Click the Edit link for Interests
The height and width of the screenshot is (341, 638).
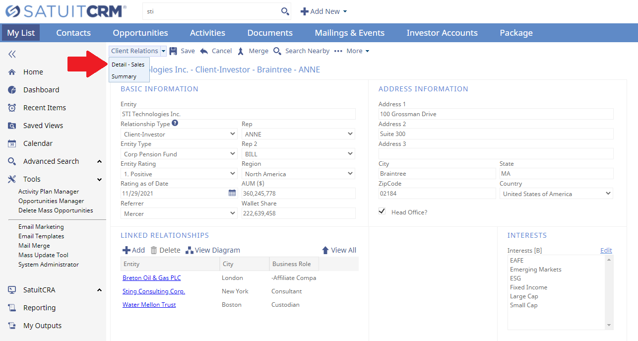(x=606, y=250)
